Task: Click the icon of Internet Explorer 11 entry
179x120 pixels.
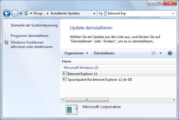Action: (x=65, y=73)
